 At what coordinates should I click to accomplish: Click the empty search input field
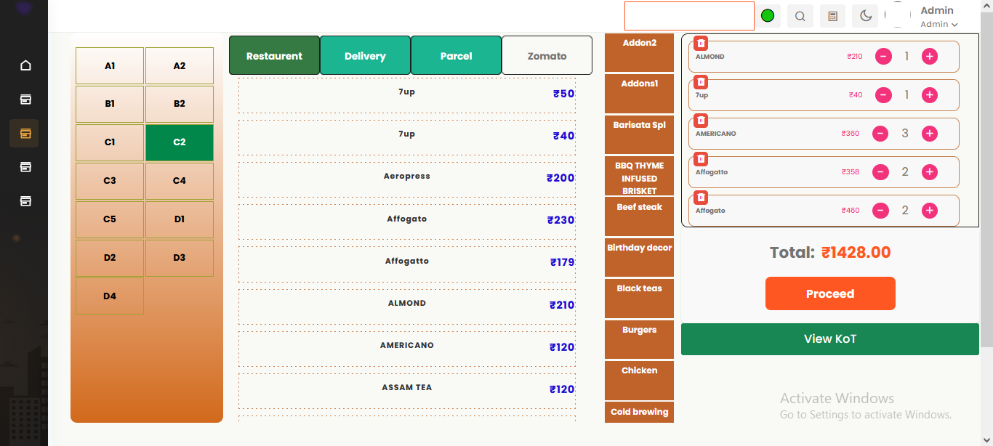688,16
